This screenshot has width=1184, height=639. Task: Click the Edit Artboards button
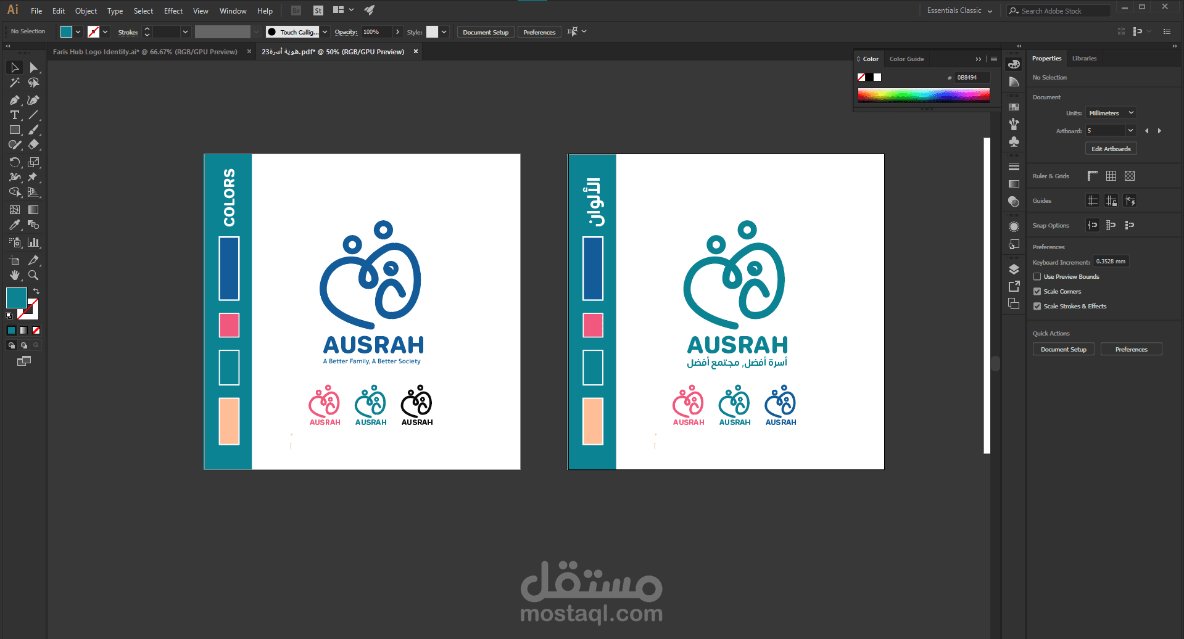(1111, 149)
